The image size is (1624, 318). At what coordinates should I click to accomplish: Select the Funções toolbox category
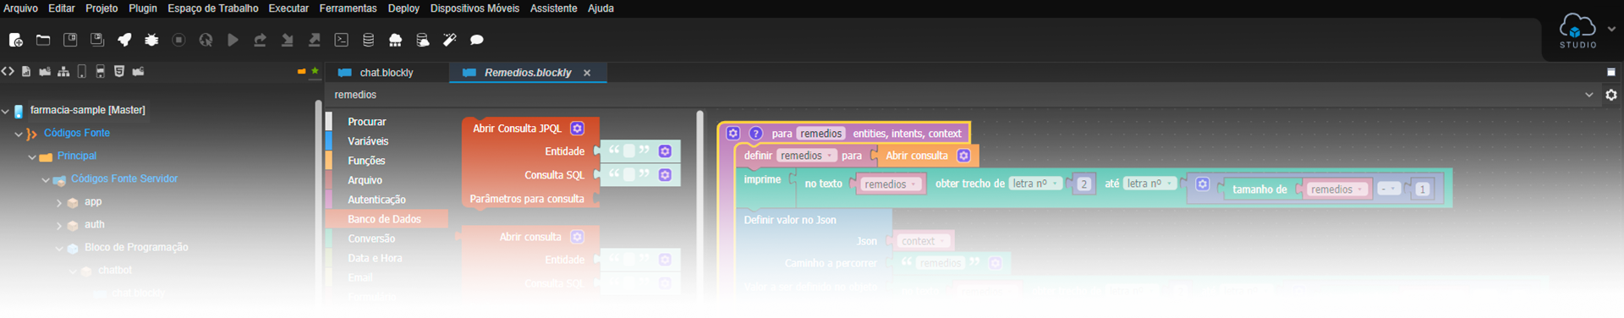(x=366, y=161)
